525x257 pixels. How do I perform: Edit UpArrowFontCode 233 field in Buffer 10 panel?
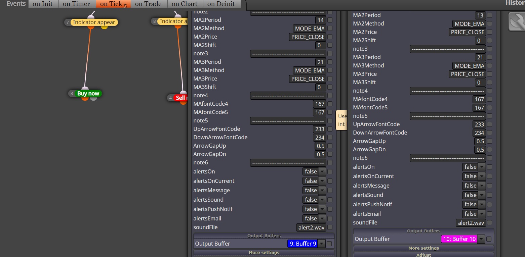coord(479,124)
